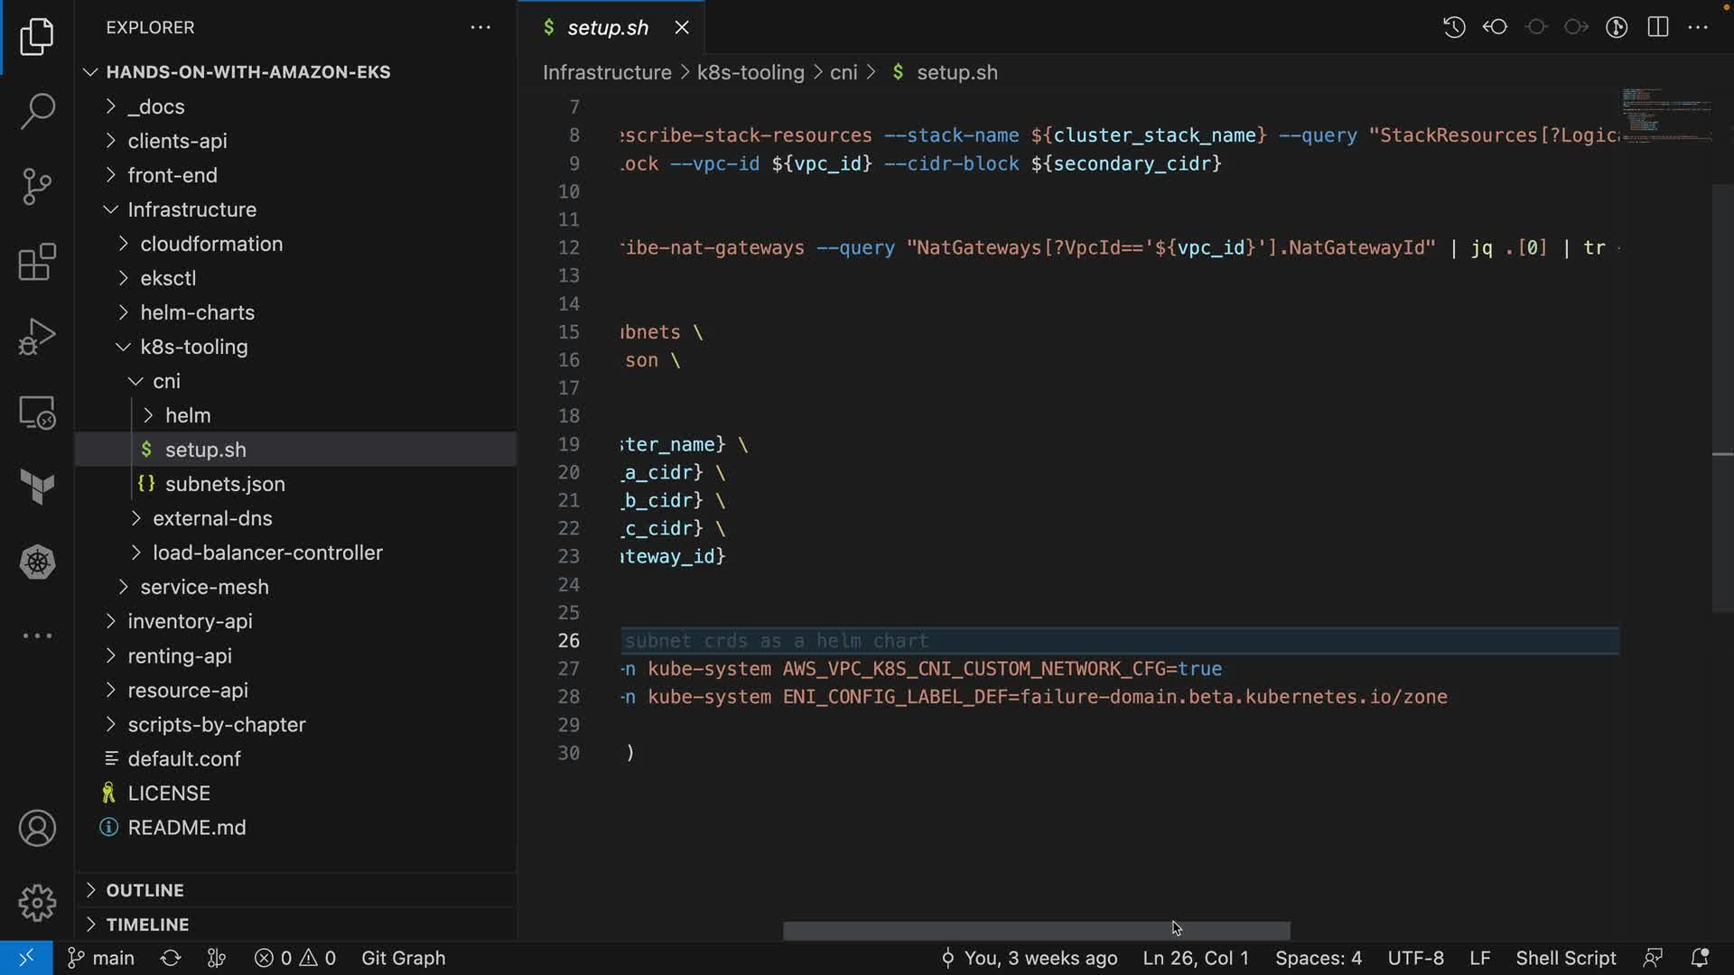
Task: Open the Kubernetes view icon
Action: tap(37, 562)
